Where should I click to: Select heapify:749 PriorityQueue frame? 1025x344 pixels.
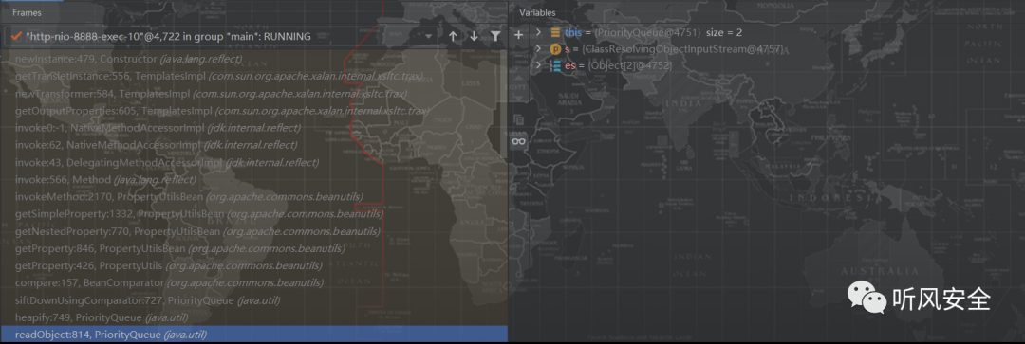253,317
